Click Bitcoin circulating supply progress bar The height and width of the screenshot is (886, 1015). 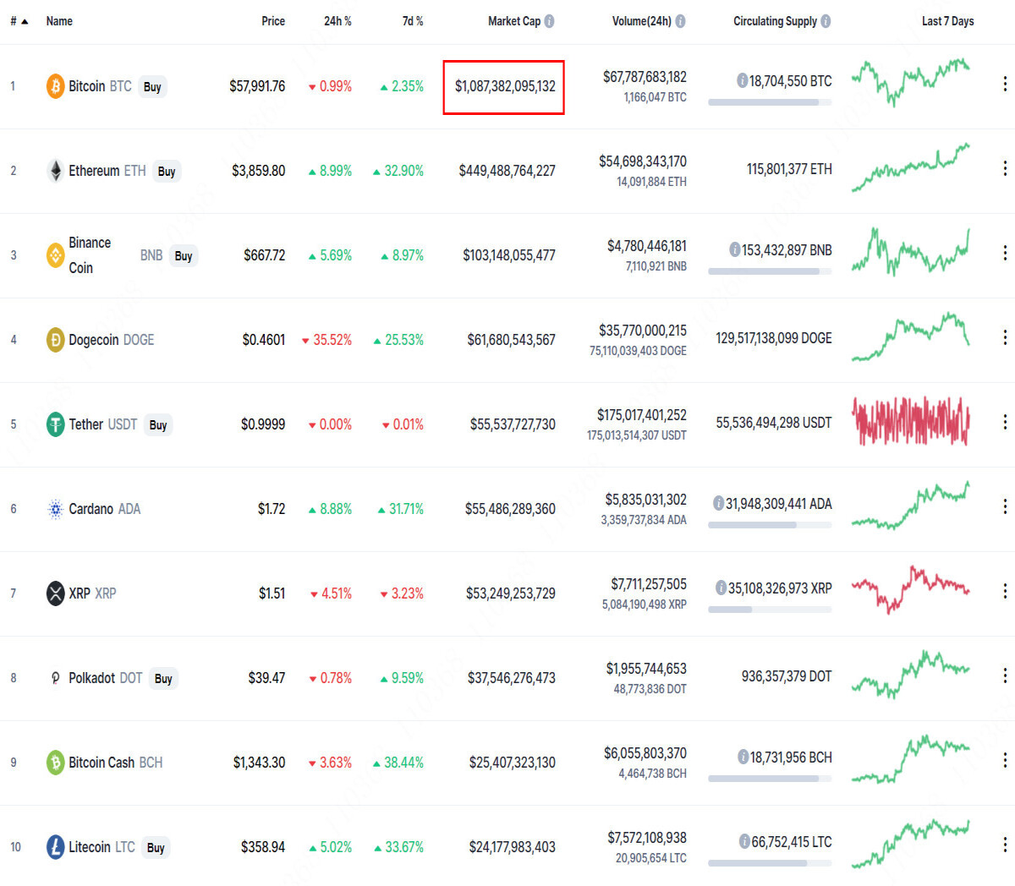click(770, 102)
